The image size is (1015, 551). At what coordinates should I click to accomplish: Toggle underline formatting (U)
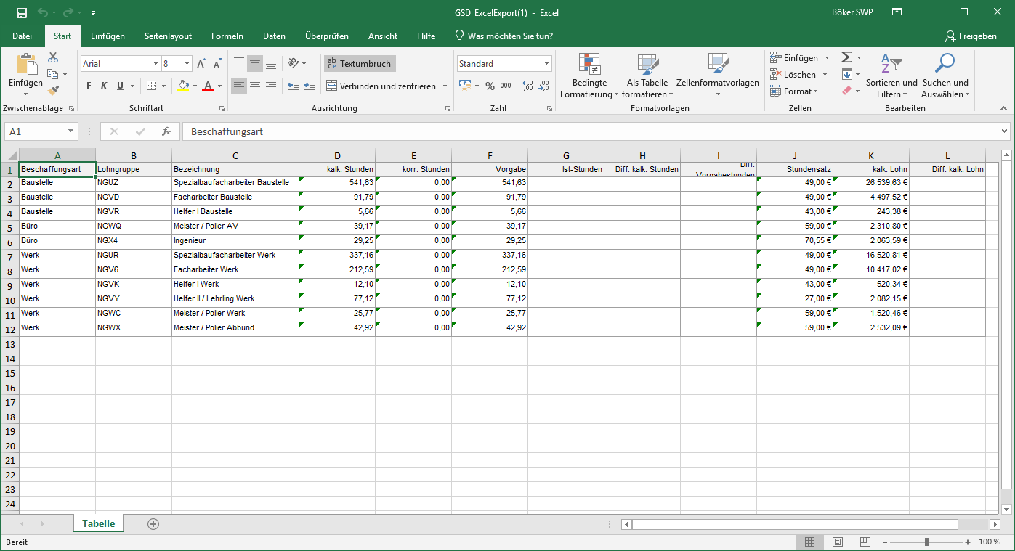click(x=121, y=86)
